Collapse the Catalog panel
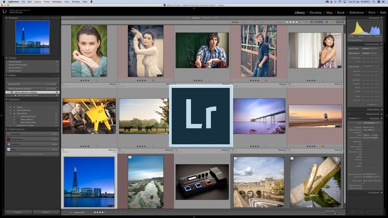The height and width of the screenshot is (218, 388). pos(6,58)
